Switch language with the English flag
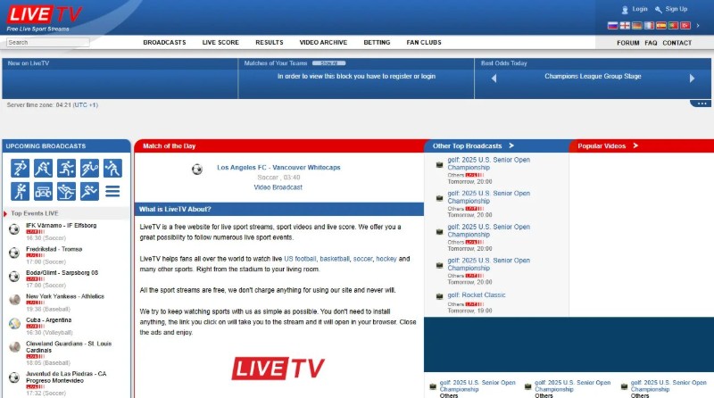 coord(625,26)
